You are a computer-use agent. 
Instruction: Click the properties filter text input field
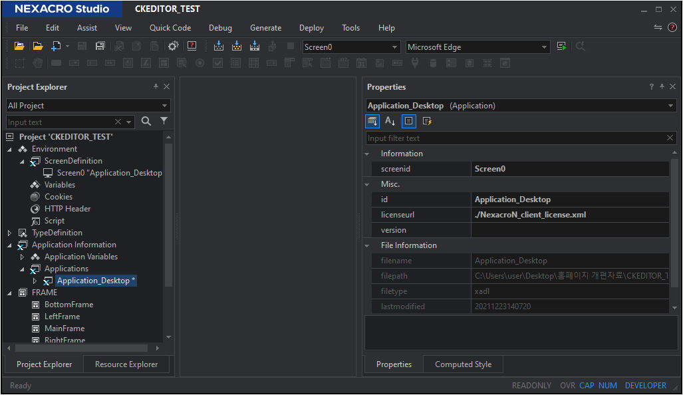(x=515, y=138)
